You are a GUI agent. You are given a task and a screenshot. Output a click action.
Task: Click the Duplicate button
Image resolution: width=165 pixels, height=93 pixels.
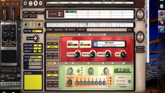[x=33, y=16]
